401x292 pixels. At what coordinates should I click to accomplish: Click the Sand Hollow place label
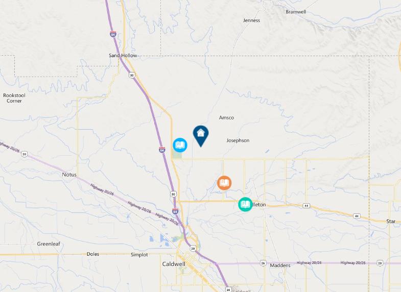pos(123,56)
